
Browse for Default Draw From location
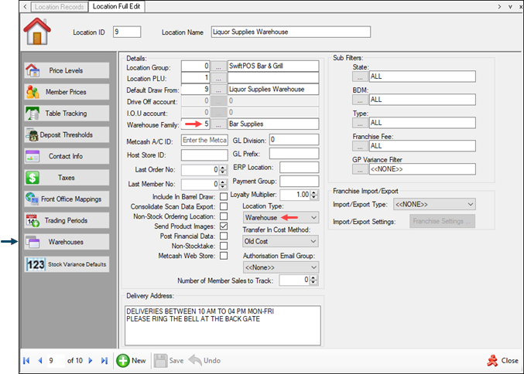point(218,90)
